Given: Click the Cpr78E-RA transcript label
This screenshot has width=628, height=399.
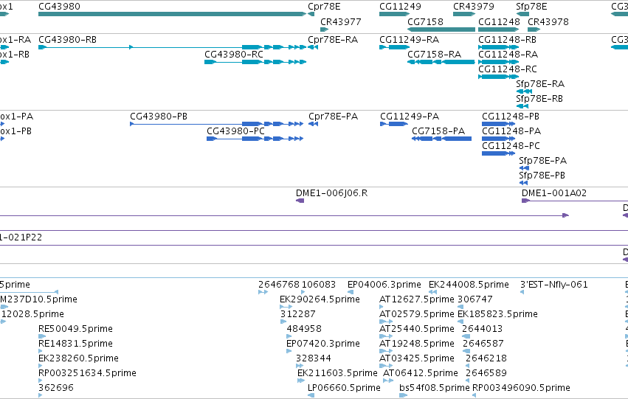Looking at the screenshot, I should pos(333,40).
